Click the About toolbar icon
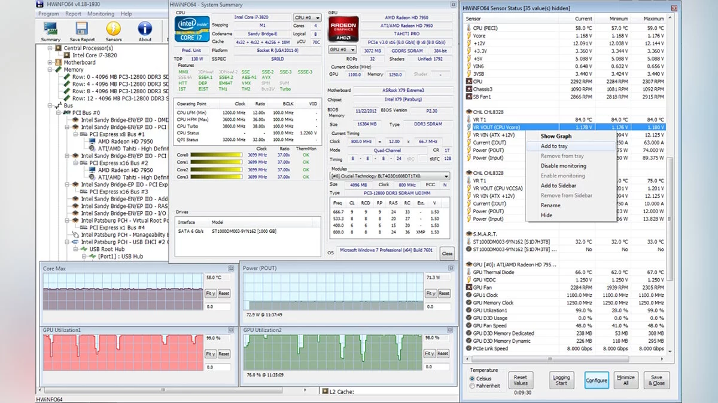 145,31
